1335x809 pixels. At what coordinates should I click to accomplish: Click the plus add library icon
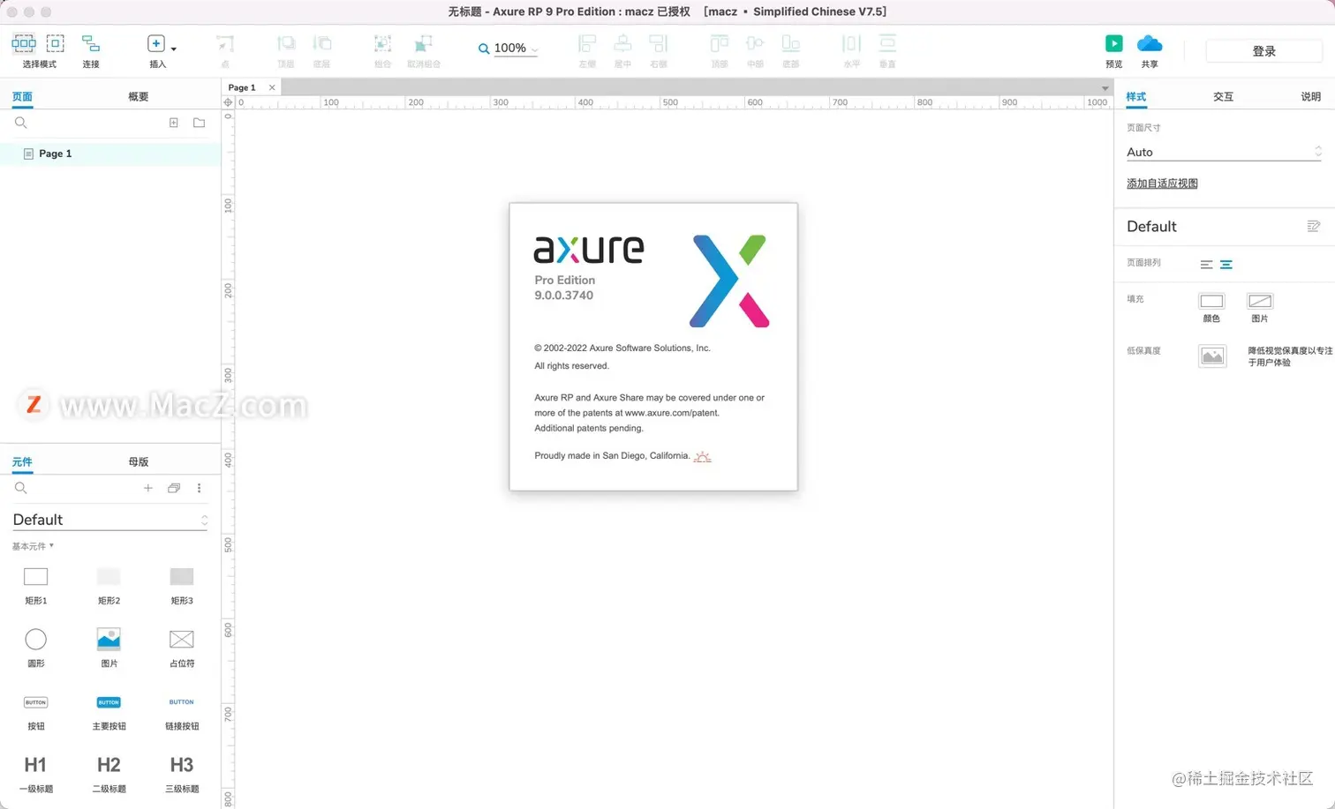pos(148,488)
